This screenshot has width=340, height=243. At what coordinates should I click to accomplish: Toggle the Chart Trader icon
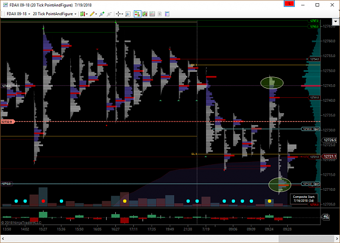[137, 14]
